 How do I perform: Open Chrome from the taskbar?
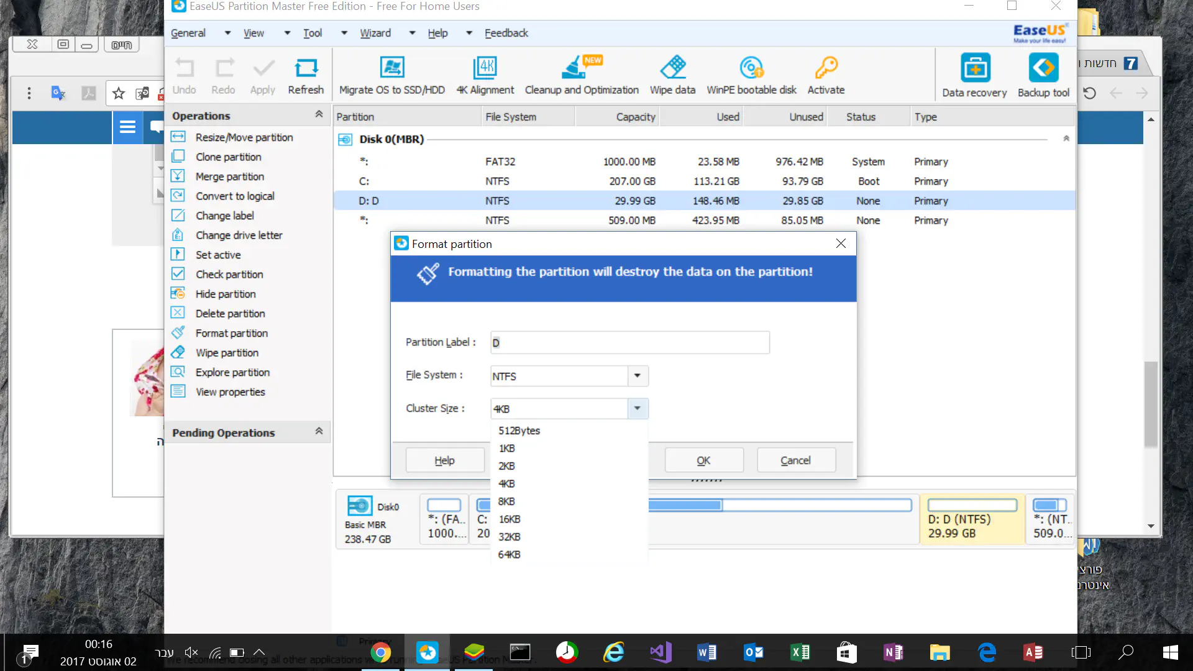click(x=380, y=652)
